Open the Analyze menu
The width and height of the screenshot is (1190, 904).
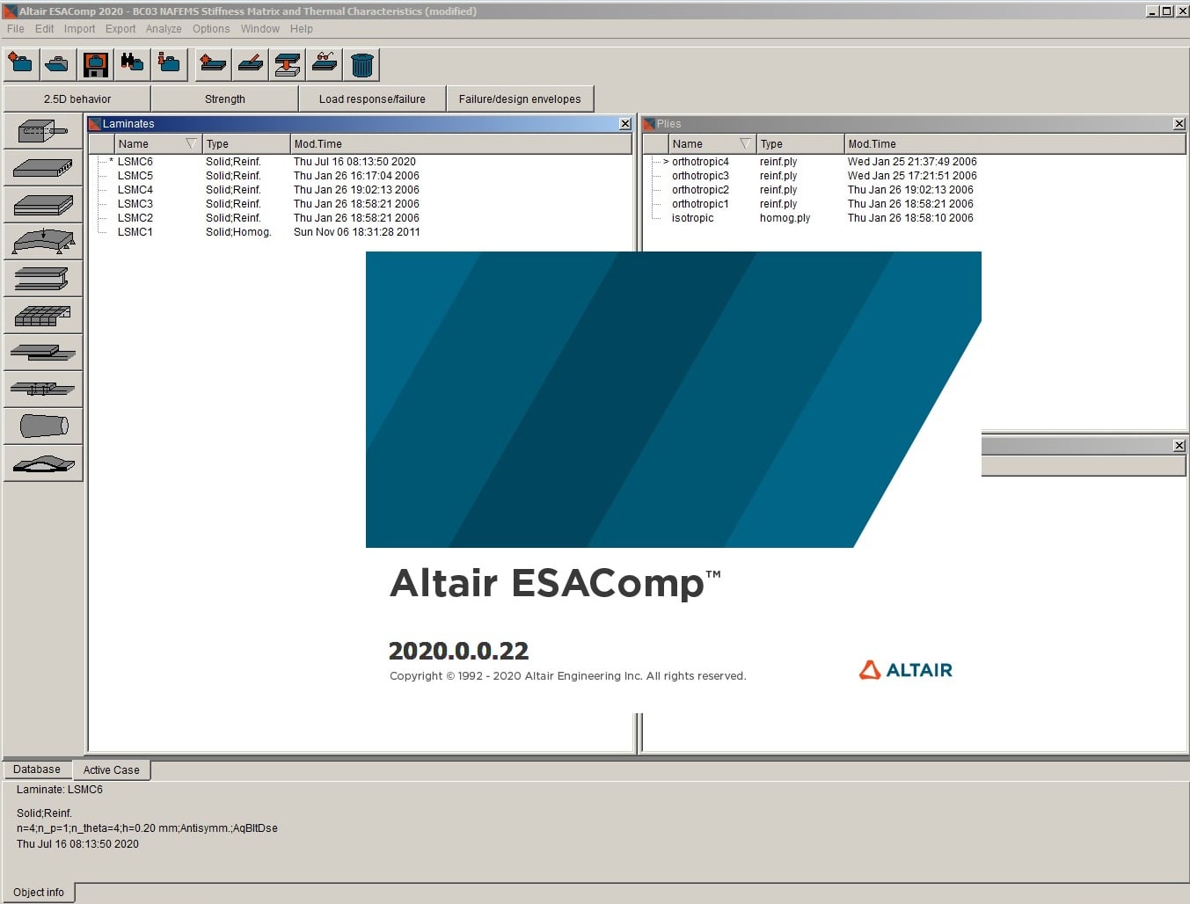tap(164, 29)
